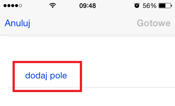Tap the battery level icon

tap(165, 5)
